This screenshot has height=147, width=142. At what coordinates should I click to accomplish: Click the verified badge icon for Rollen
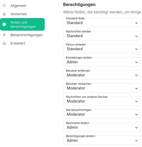pos(4,24)
